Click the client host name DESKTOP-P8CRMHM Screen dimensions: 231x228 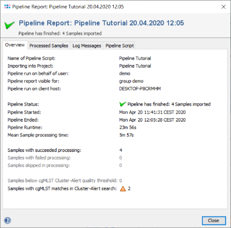coord(140,89)
